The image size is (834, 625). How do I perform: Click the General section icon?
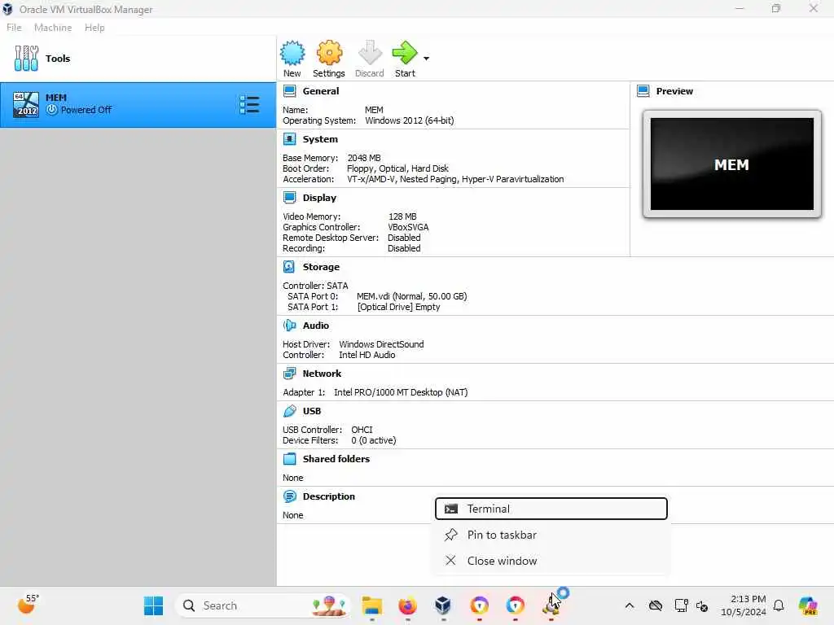click(x=289, y=91)
